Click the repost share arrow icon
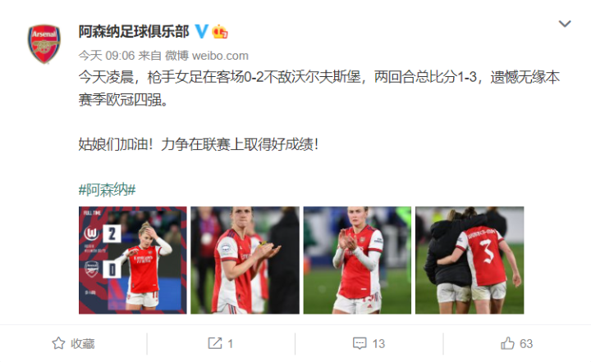Viewport: 591px width, 362px height. [215, 343]
